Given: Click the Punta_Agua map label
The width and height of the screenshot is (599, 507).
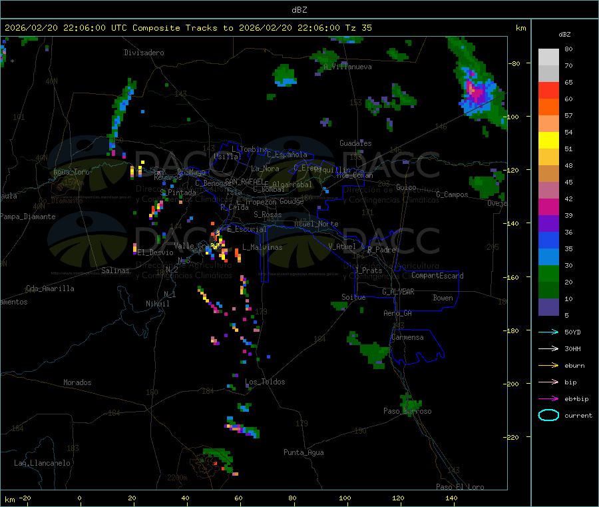Looking at the screenshot, I should (303, 452).
